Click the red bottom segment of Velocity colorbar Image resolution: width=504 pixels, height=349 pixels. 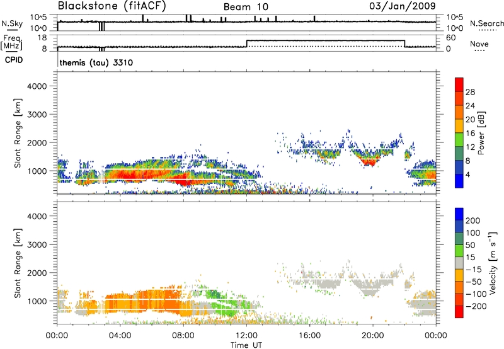[459, 312]
